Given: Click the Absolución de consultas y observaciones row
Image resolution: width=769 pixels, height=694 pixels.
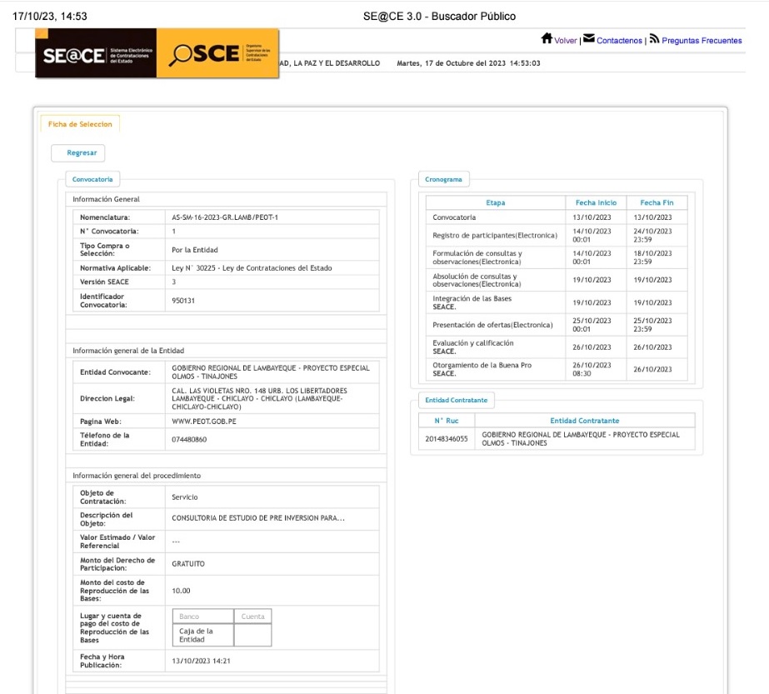Looking at the screenshot, I should point(557,280).
